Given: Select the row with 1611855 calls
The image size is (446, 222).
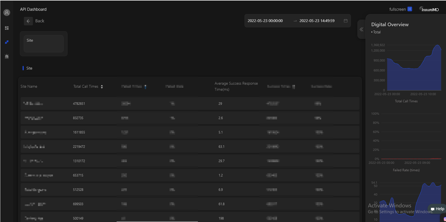Looking at the screenshot, I should pyautogui.click(x=190, y=132).
